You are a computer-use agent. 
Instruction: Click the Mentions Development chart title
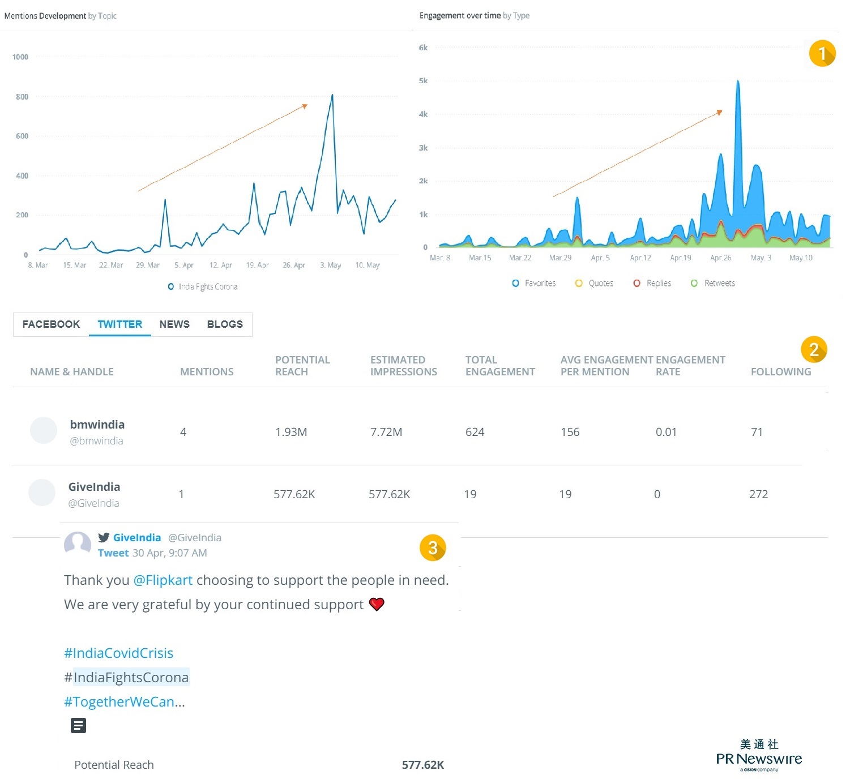(60, 16)
